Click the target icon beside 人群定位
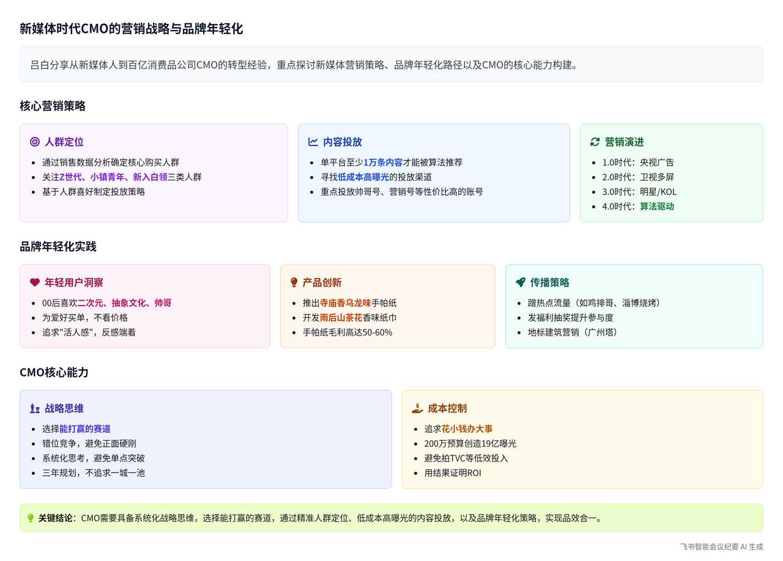783x561 pixels. click(35, 142)
